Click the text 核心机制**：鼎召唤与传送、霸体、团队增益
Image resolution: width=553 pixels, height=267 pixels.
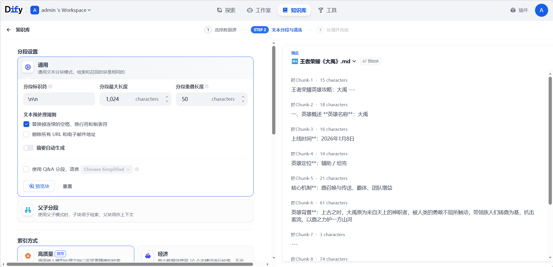click(342, 188)
